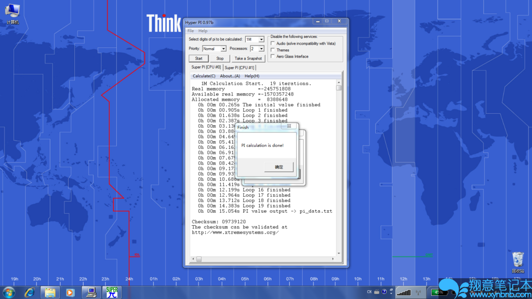
Task: Open Windows Explorer folder on taskbar
Action: (x=50, y=292)
